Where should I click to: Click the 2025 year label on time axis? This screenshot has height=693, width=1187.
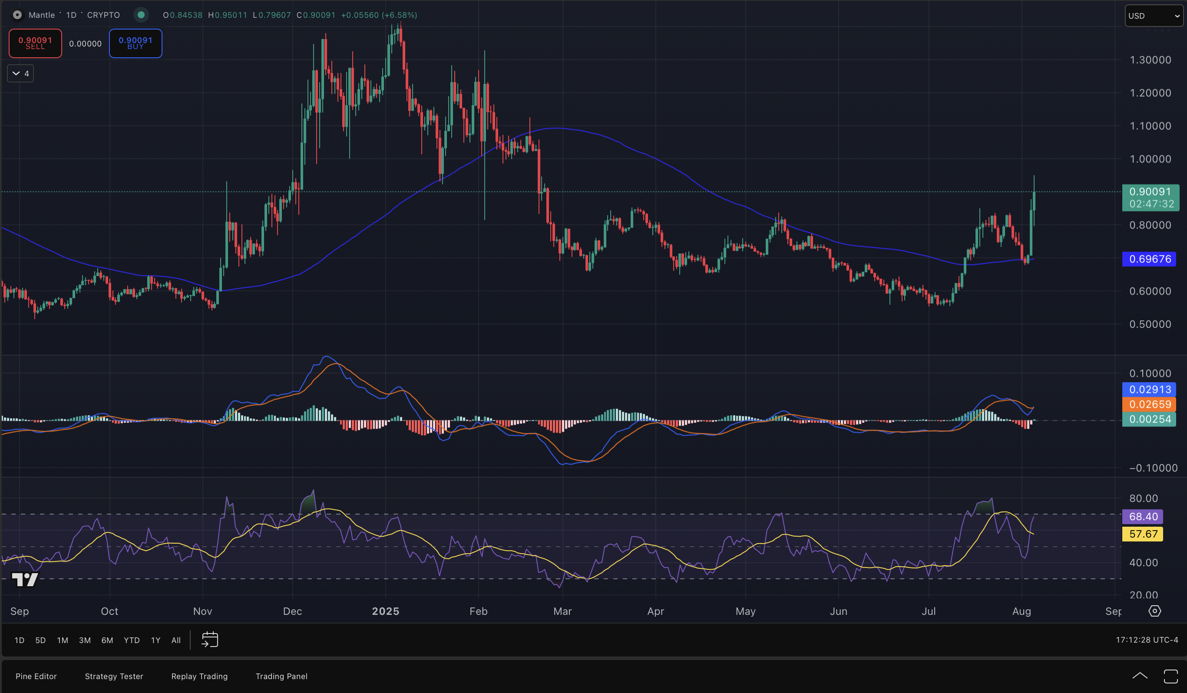[386, 611]
